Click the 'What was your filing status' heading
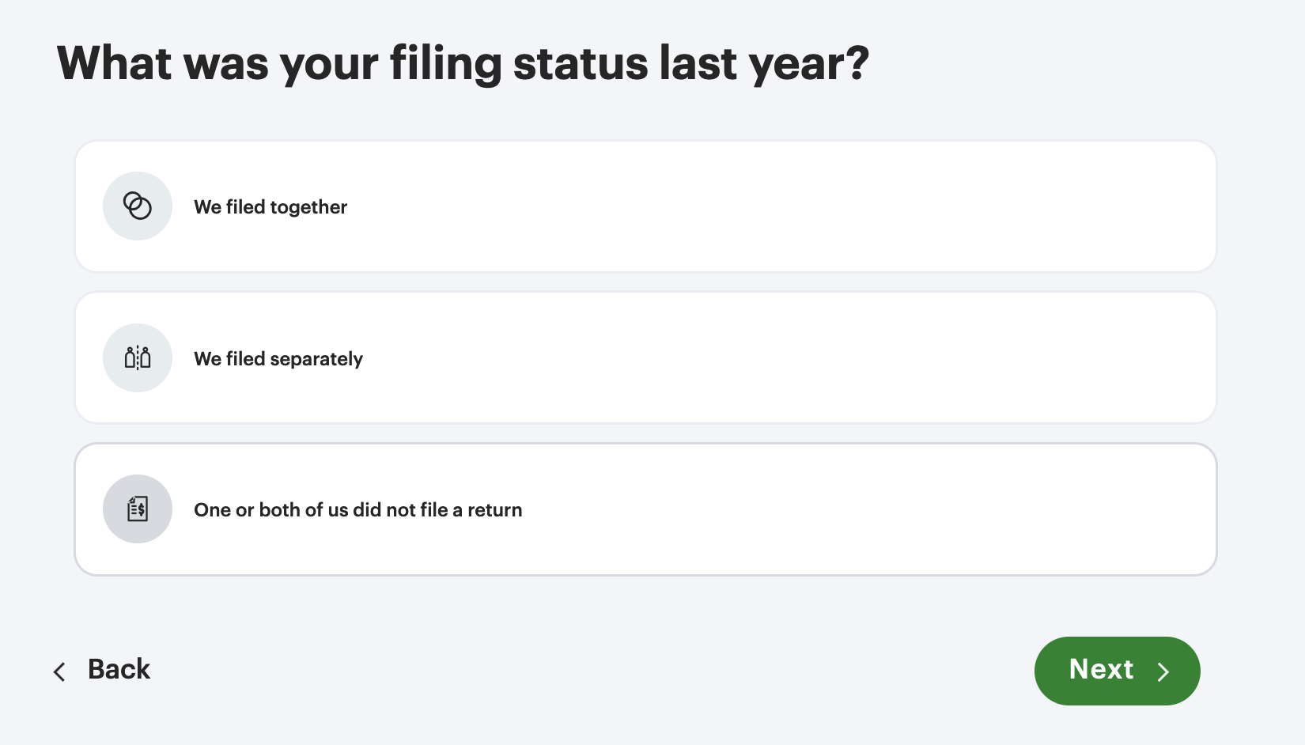 tap(463, 63)
